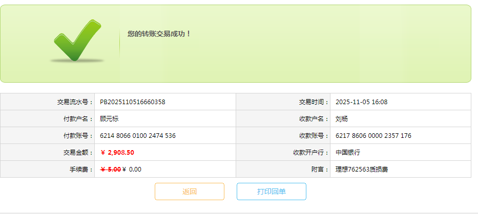This screenshot has height=217, width=478.
Task: Select the payee account number ending 2357 176
Action: pos(373,135)
